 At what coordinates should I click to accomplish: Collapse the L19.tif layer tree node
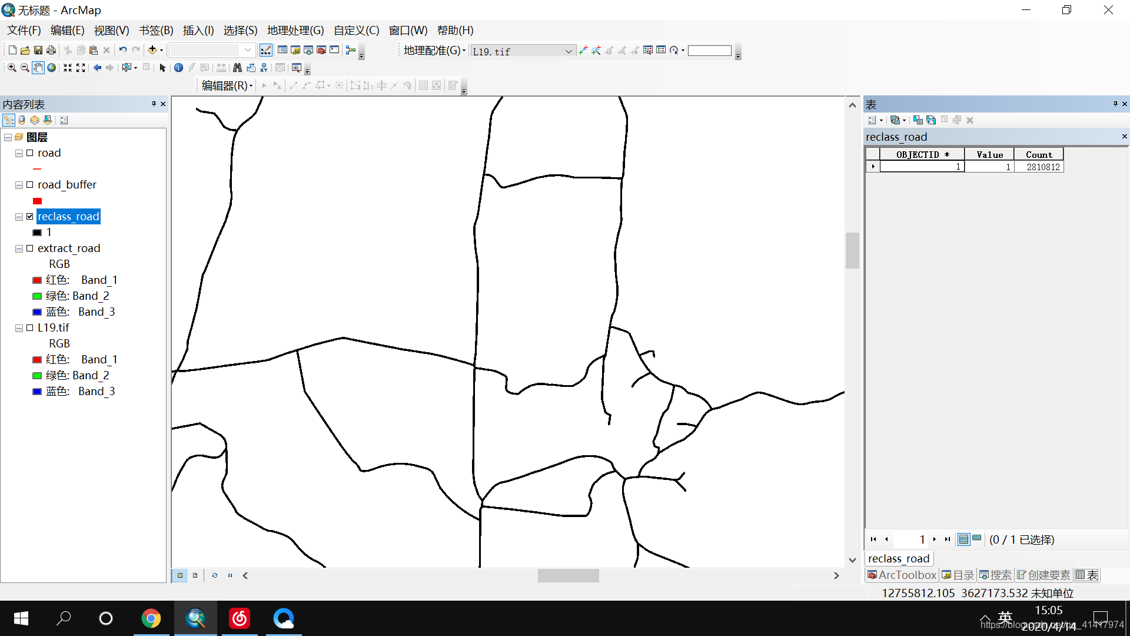click(19, 328)
